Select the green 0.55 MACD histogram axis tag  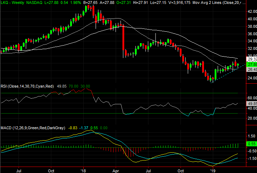[x=252, y=144]
